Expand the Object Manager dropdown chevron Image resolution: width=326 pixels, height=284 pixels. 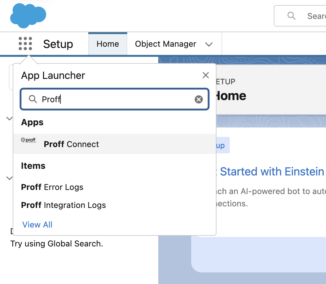point(209,44)
